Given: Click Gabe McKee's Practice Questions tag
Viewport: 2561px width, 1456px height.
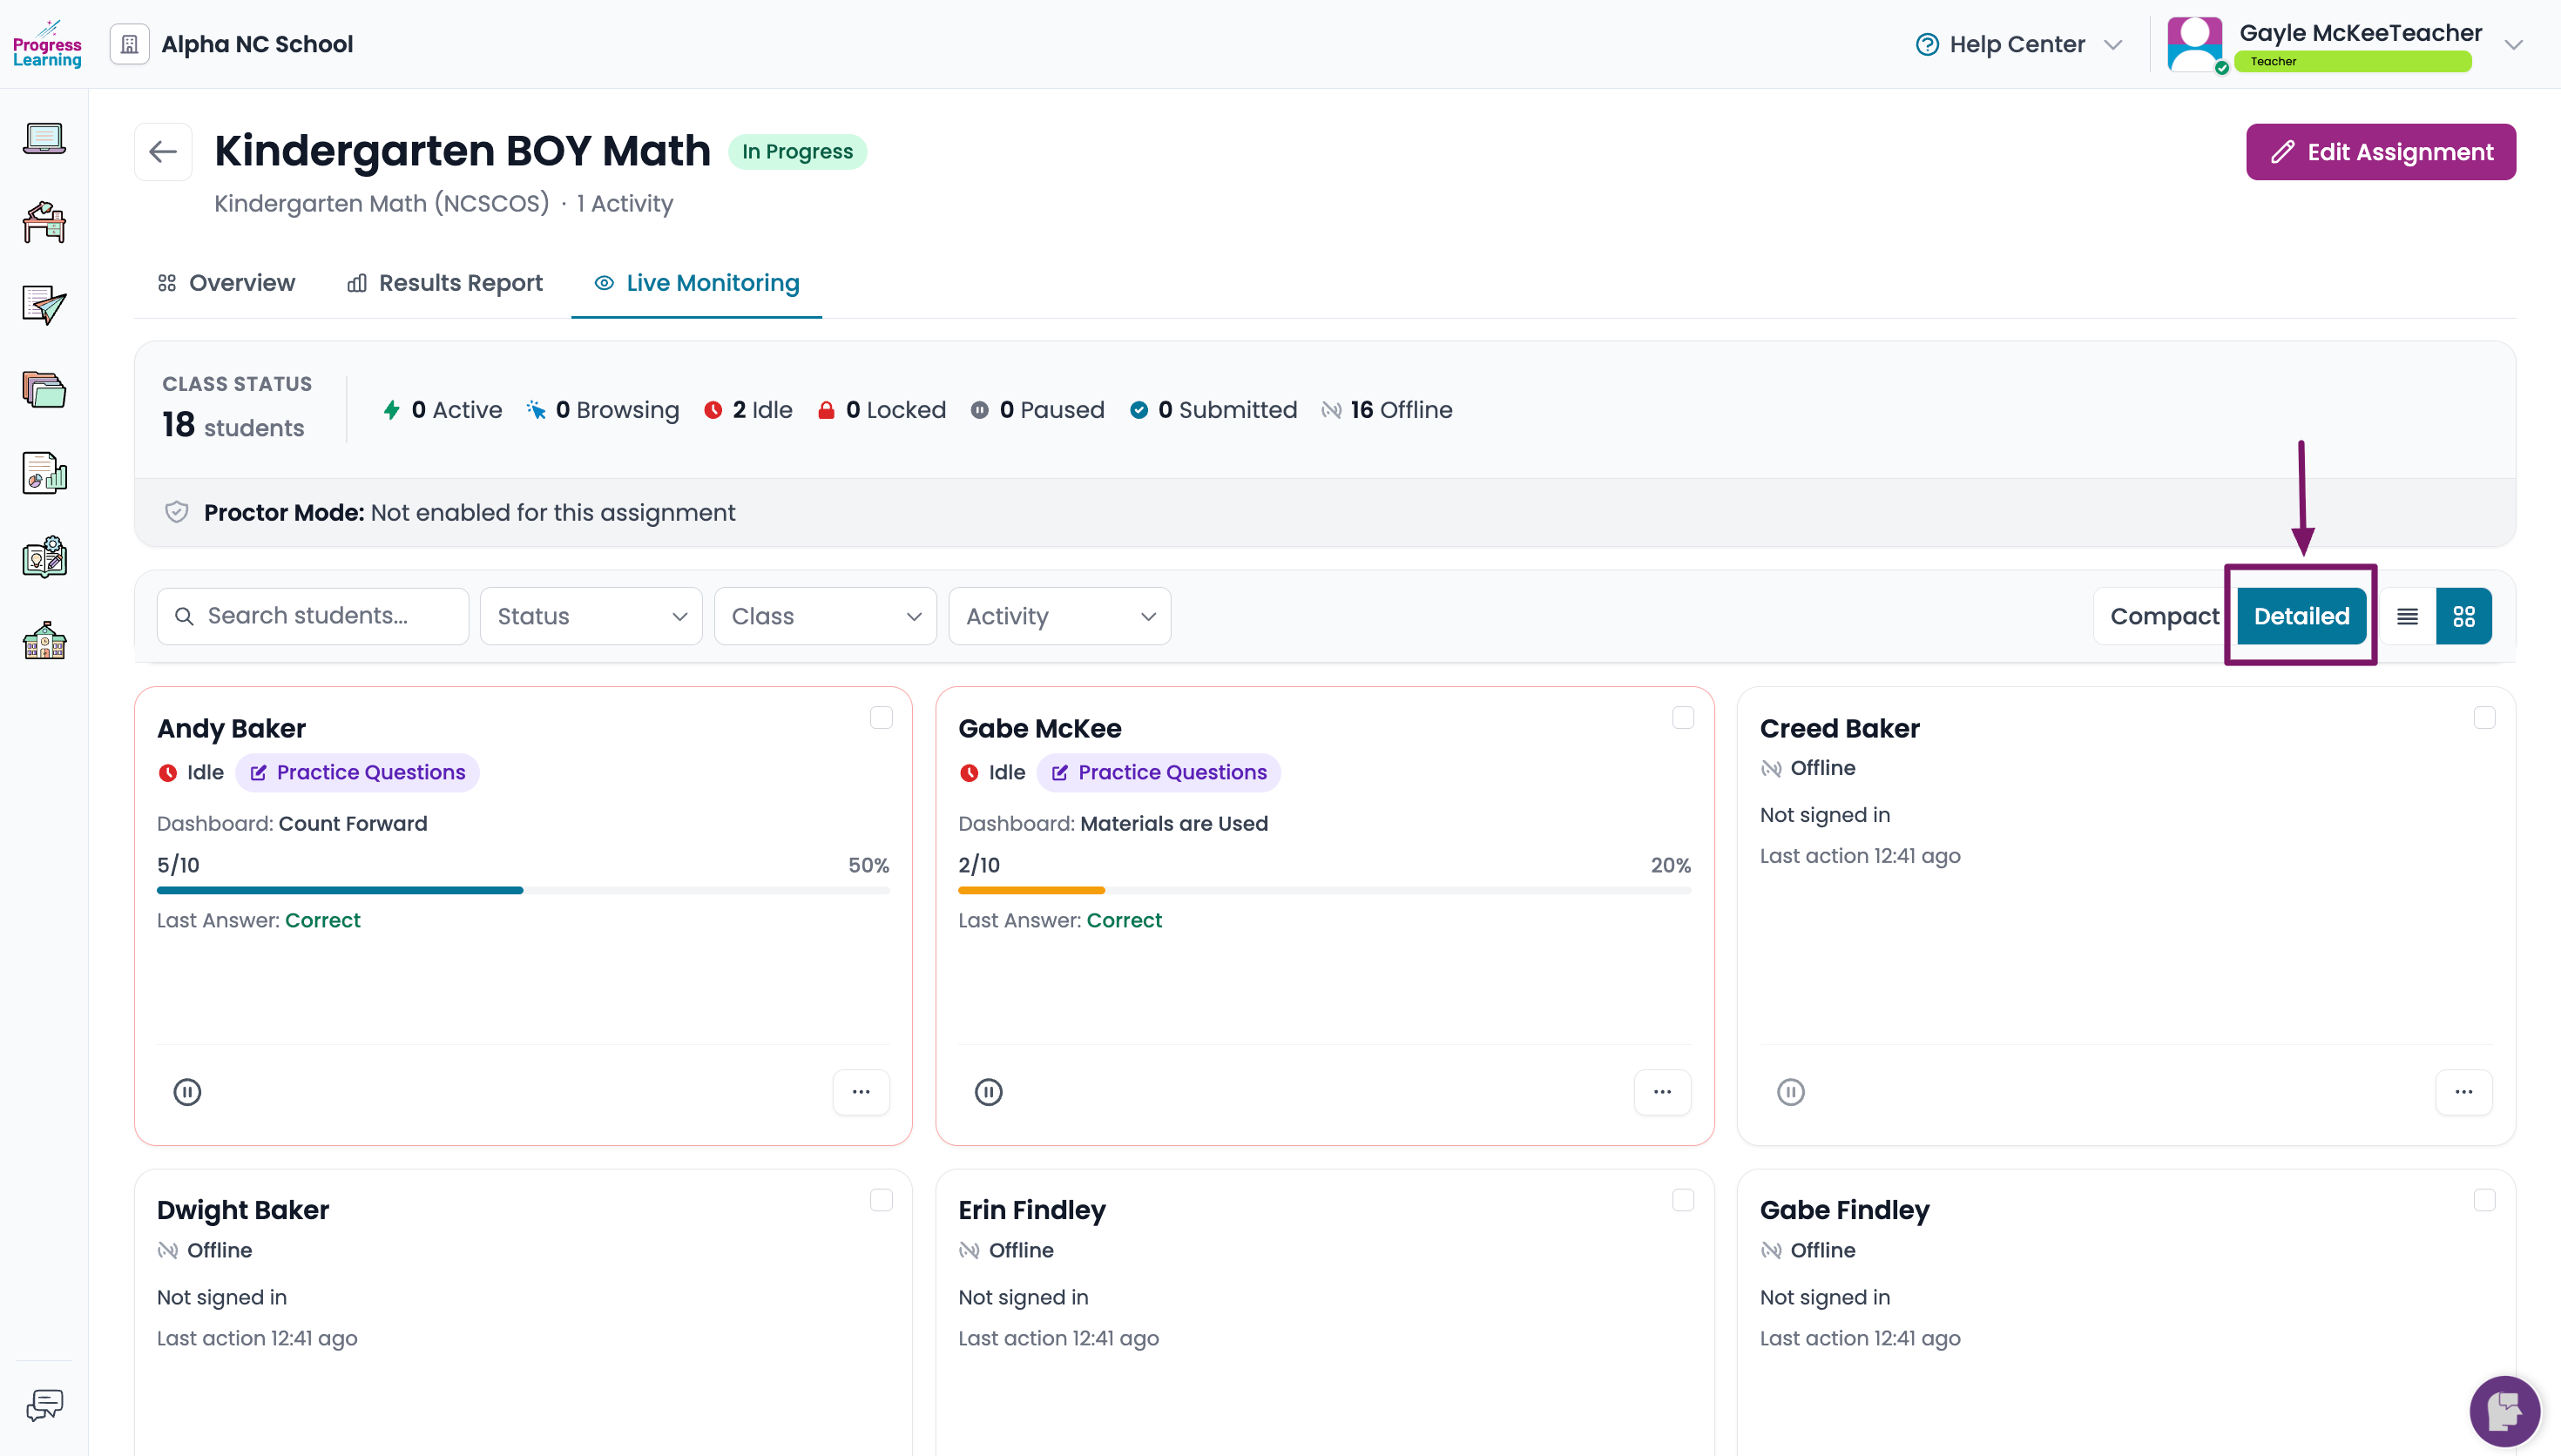Looking at the screenshot, I should coord(1158,772).
